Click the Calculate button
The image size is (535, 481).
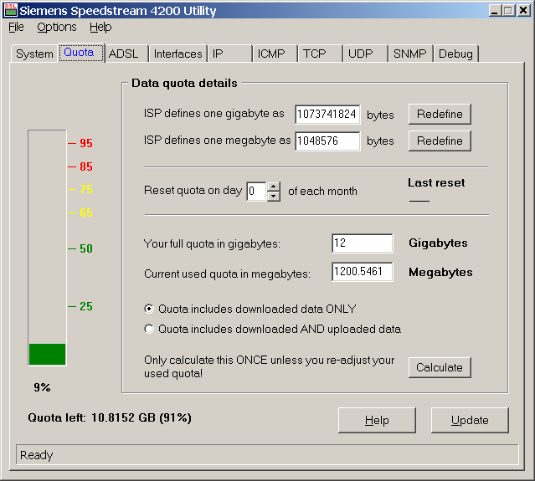coord(440,367)
